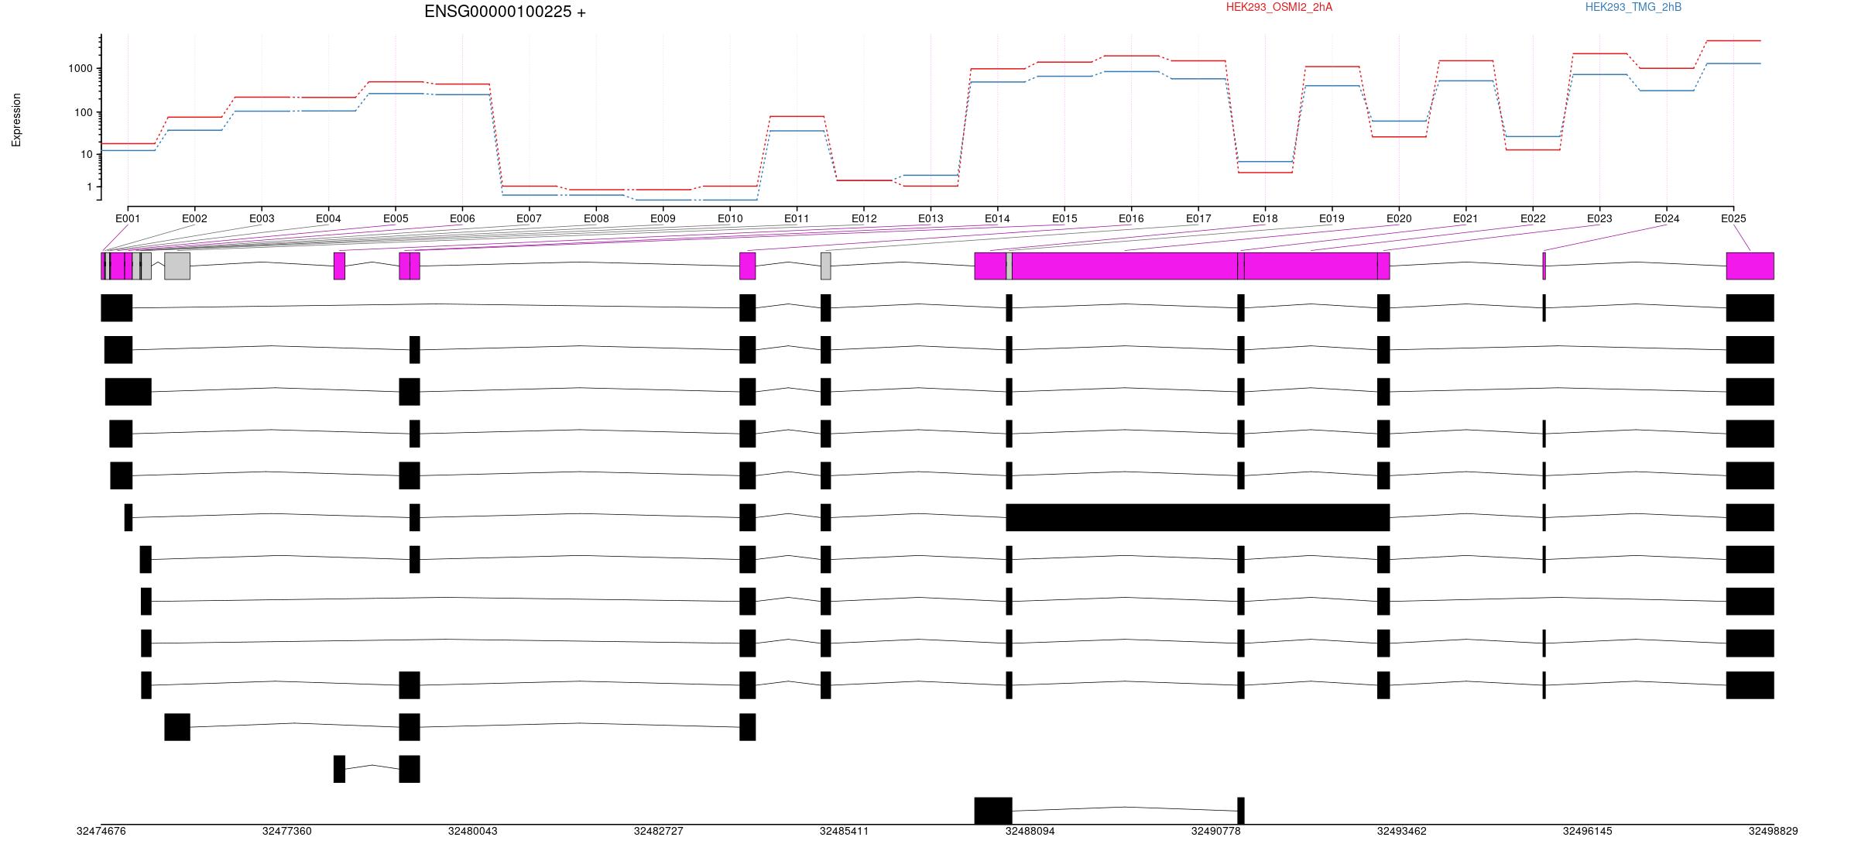The image size is (1858, 844).
Task: Click the red expression line above E025
Action: click(1733, 40)
